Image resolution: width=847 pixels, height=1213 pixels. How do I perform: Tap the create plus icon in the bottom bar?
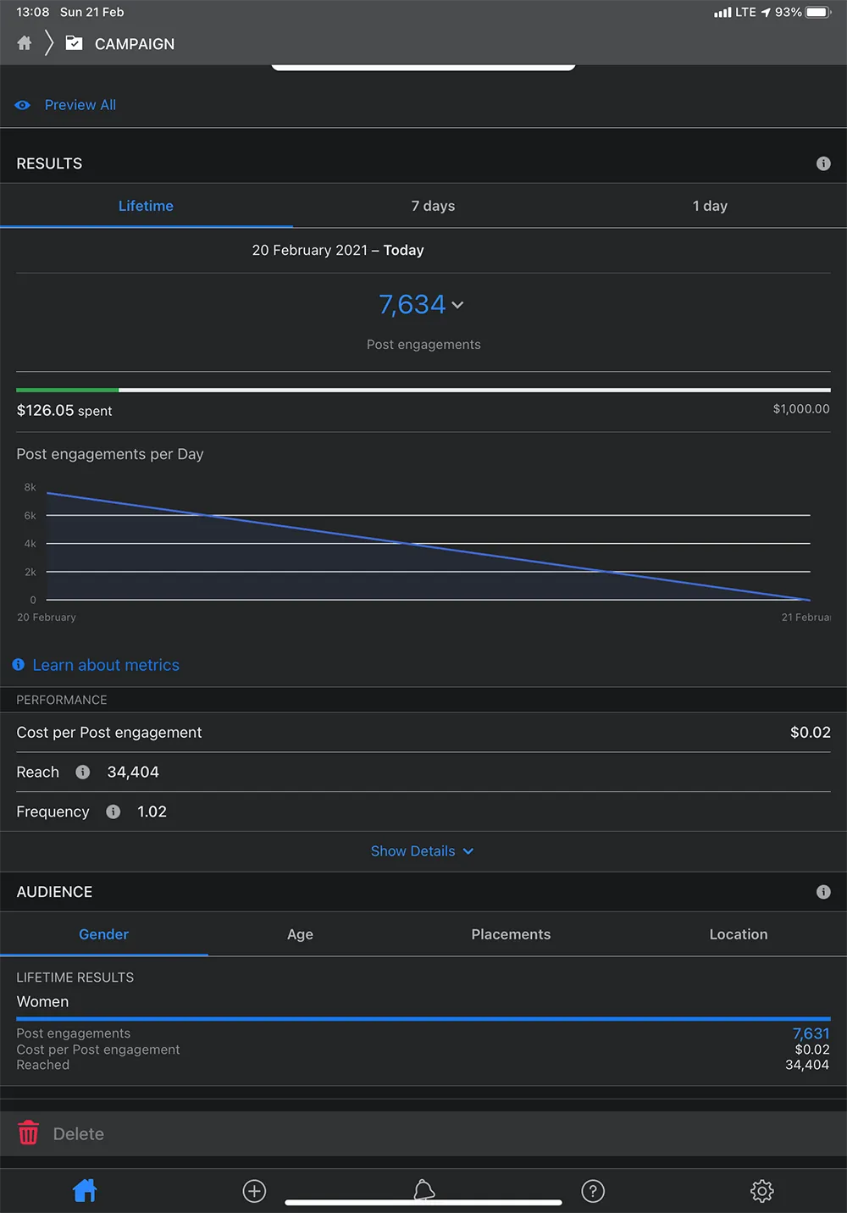[x=254, y=1191]
